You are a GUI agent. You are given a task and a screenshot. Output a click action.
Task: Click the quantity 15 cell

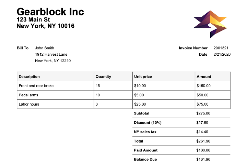click(x=113, y=86)
